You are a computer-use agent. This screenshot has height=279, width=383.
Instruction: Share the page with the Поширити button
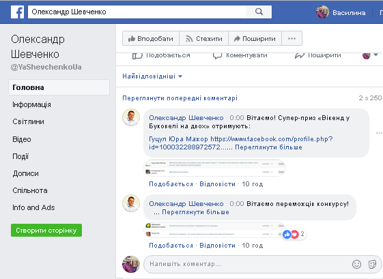pyautogui.click(x=255, y=39)
